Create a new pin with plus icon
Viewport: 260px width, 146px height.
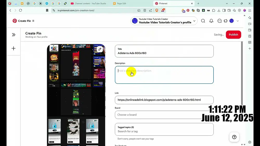click(14, 48)
